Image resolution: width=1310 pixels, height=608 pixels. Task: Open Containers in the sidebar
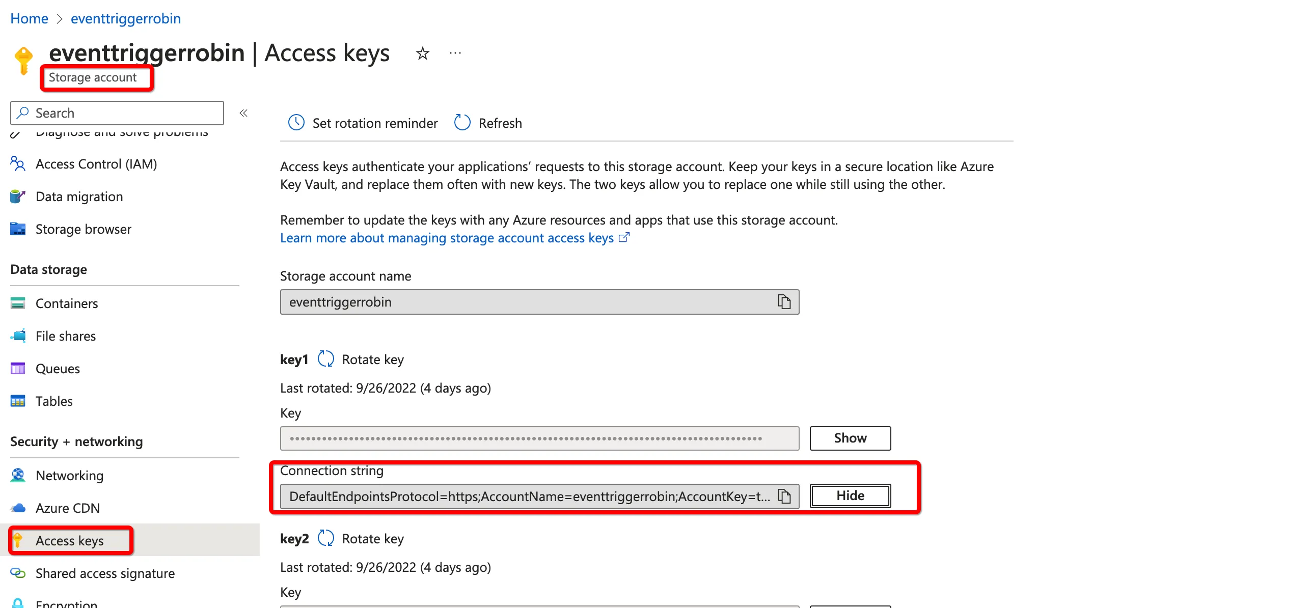tap(66, 303)
